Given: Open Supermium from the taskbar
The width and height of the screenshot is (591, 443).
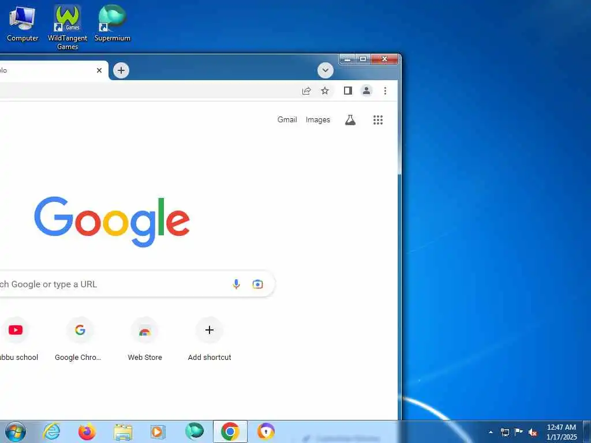Looking at the screenshot, I should (x=194, y=431).
